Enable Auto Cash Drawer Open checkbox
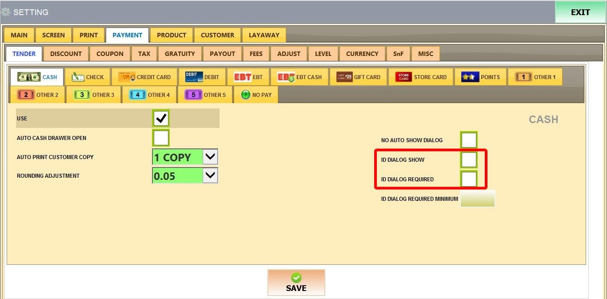This screenshot has width=607, height=299. 160,138
